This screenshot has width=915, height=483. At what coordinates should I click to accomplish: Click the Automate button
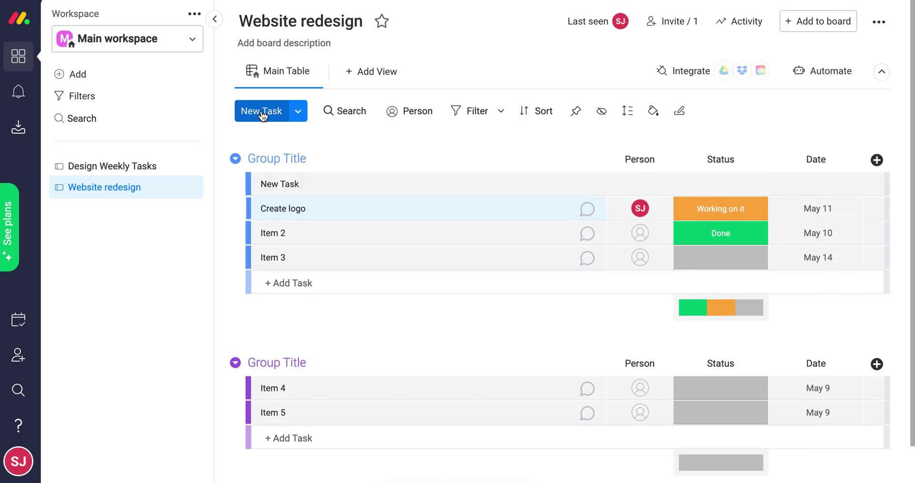click(x=822, y=71)
